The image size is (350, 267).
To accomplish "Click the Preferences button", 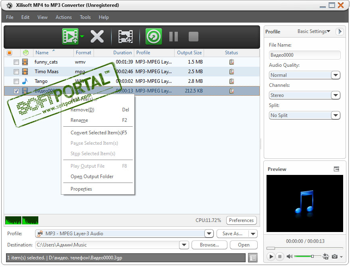I will coord(241,220).
